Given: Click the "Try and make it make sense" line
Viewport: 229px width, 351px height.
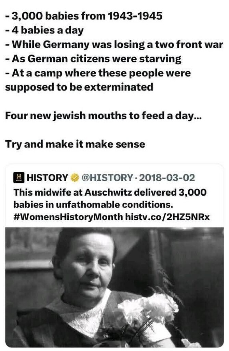Looking at the screenshot, I should click(x=75, y=144).
